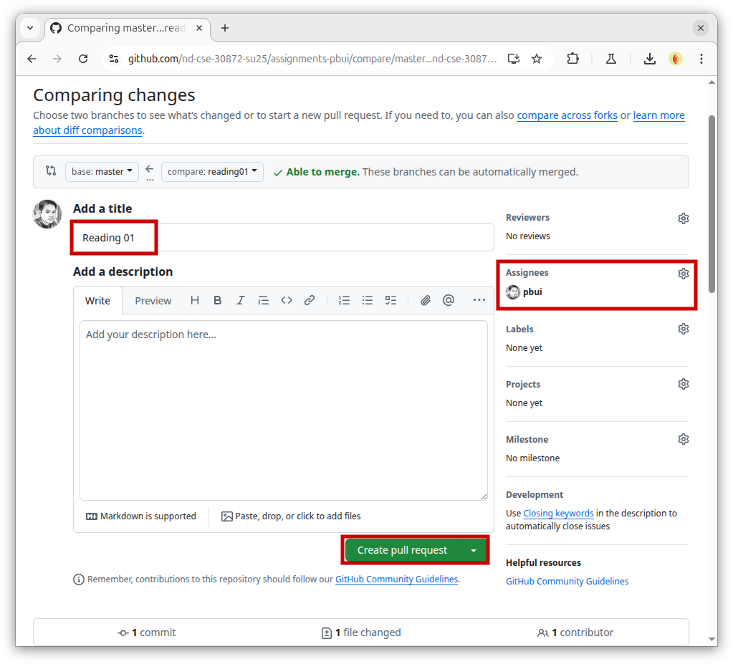Screen dimensions: 733x664
Task: Open browser downloads icon
Action: 650,59
